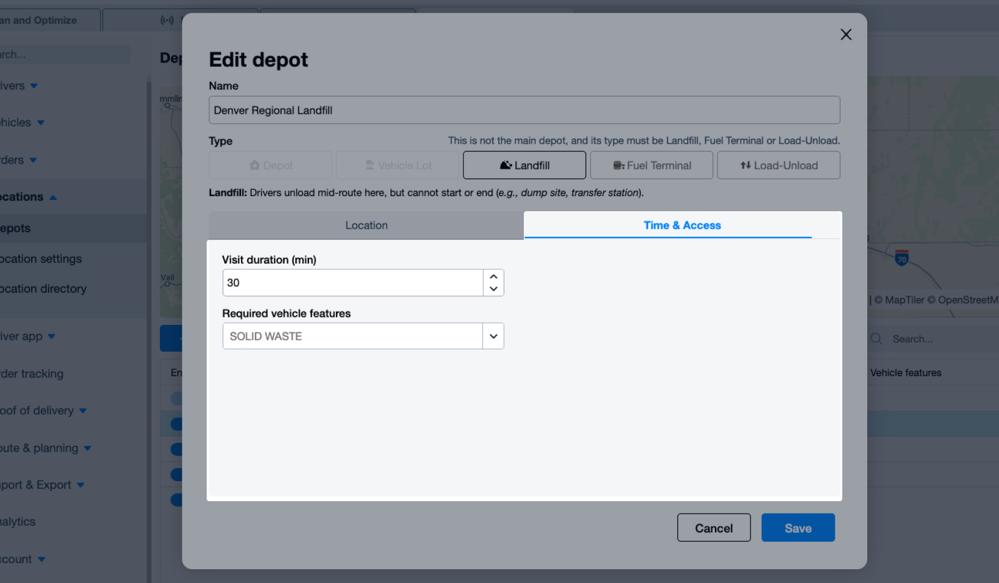This screenshot has width=999, height=583.
Task: Open Required vehicle features dropdown
Action: point(493,336)
